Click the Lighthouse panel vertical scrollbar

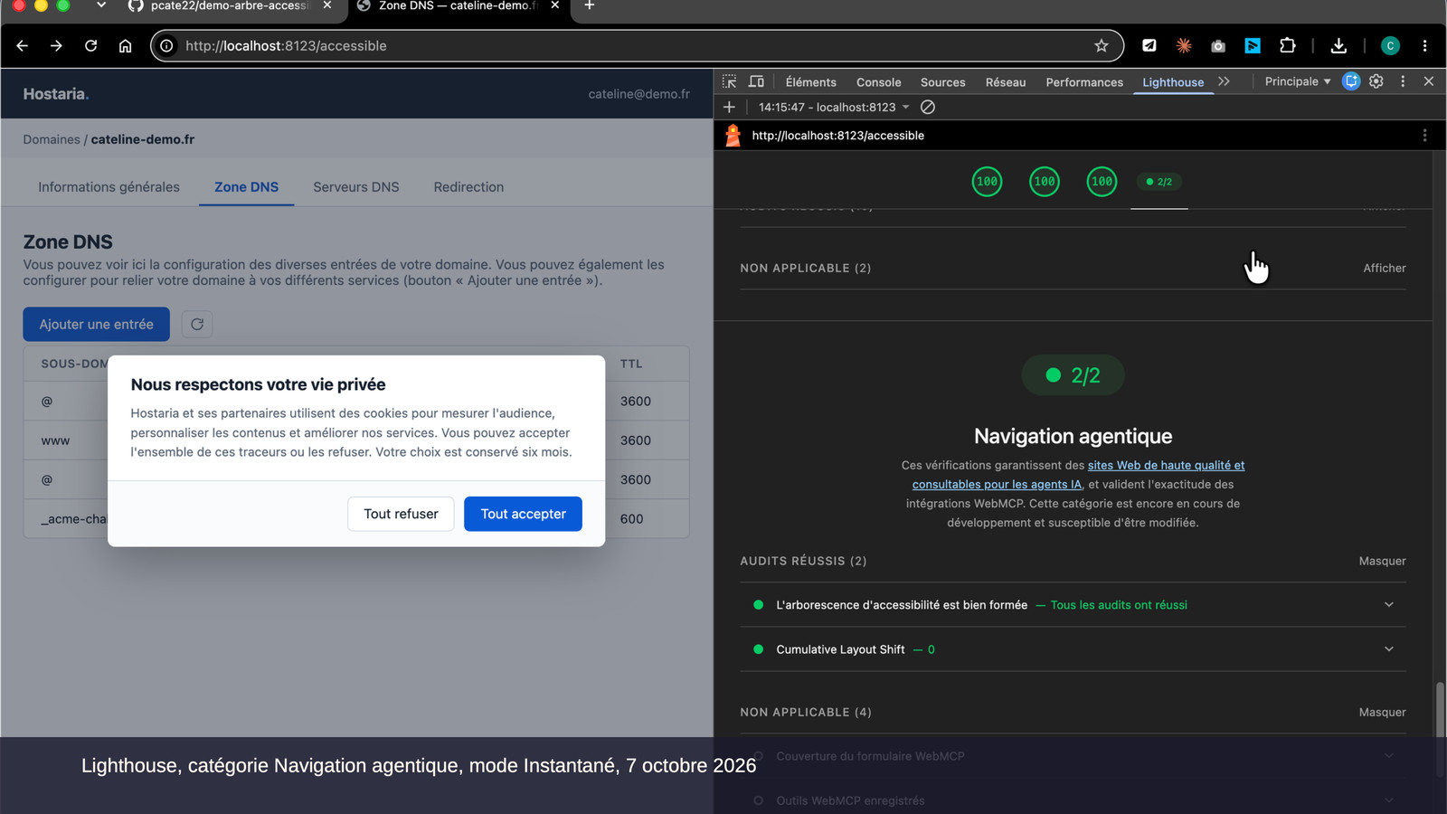1440,728
